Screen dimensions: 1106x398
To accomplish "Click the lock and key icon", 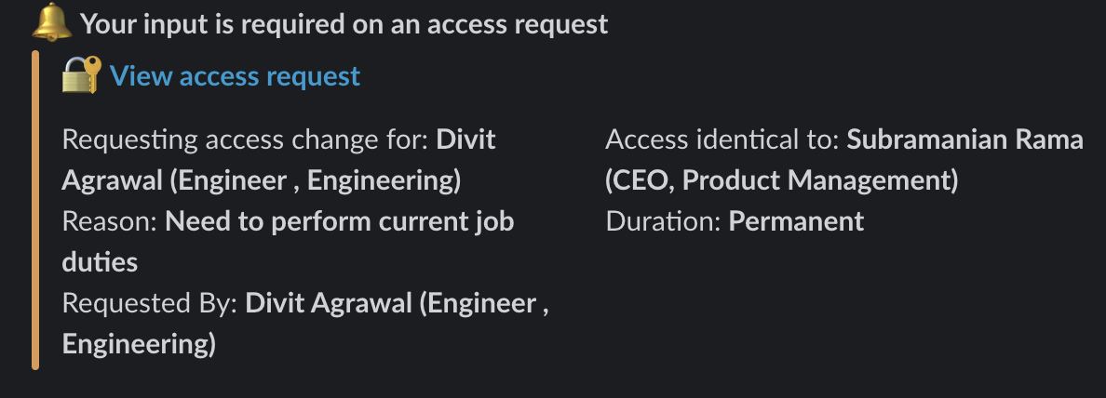I will click(81, 75).
